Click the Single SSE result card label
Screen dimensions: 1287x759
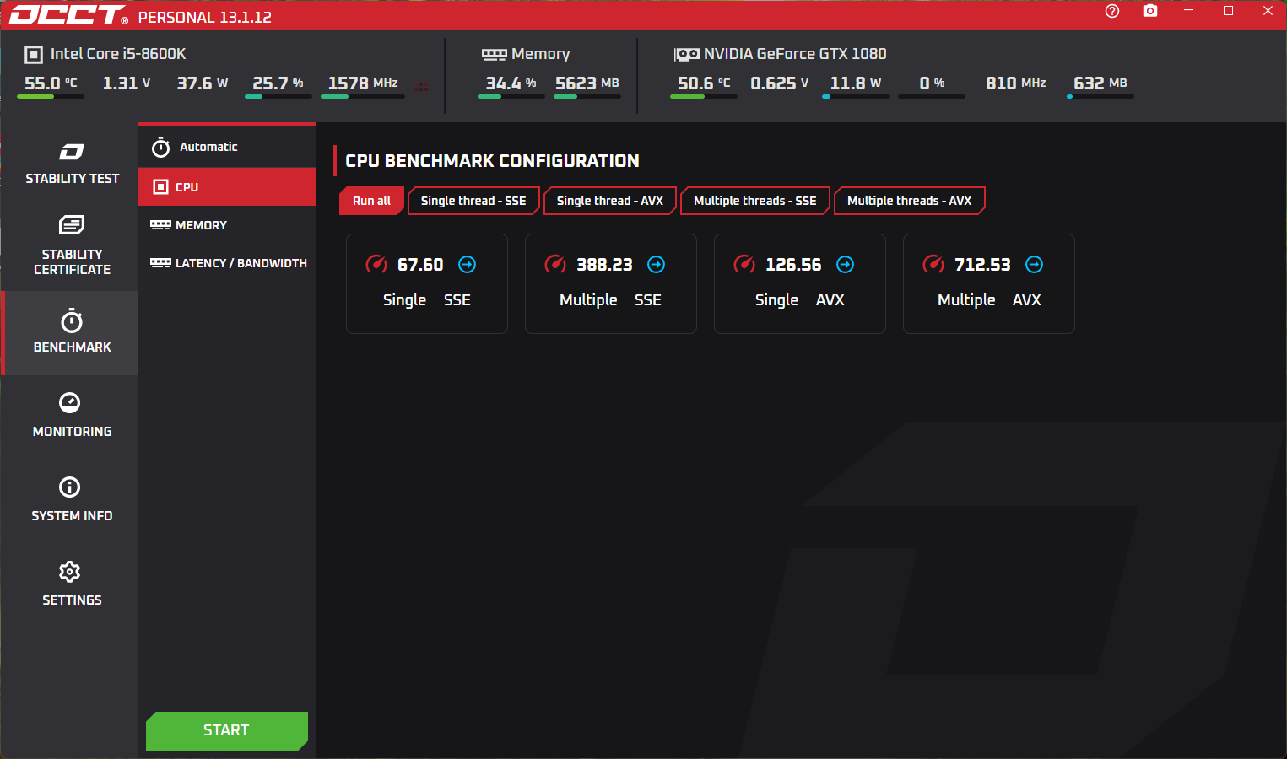click(427, 300)
